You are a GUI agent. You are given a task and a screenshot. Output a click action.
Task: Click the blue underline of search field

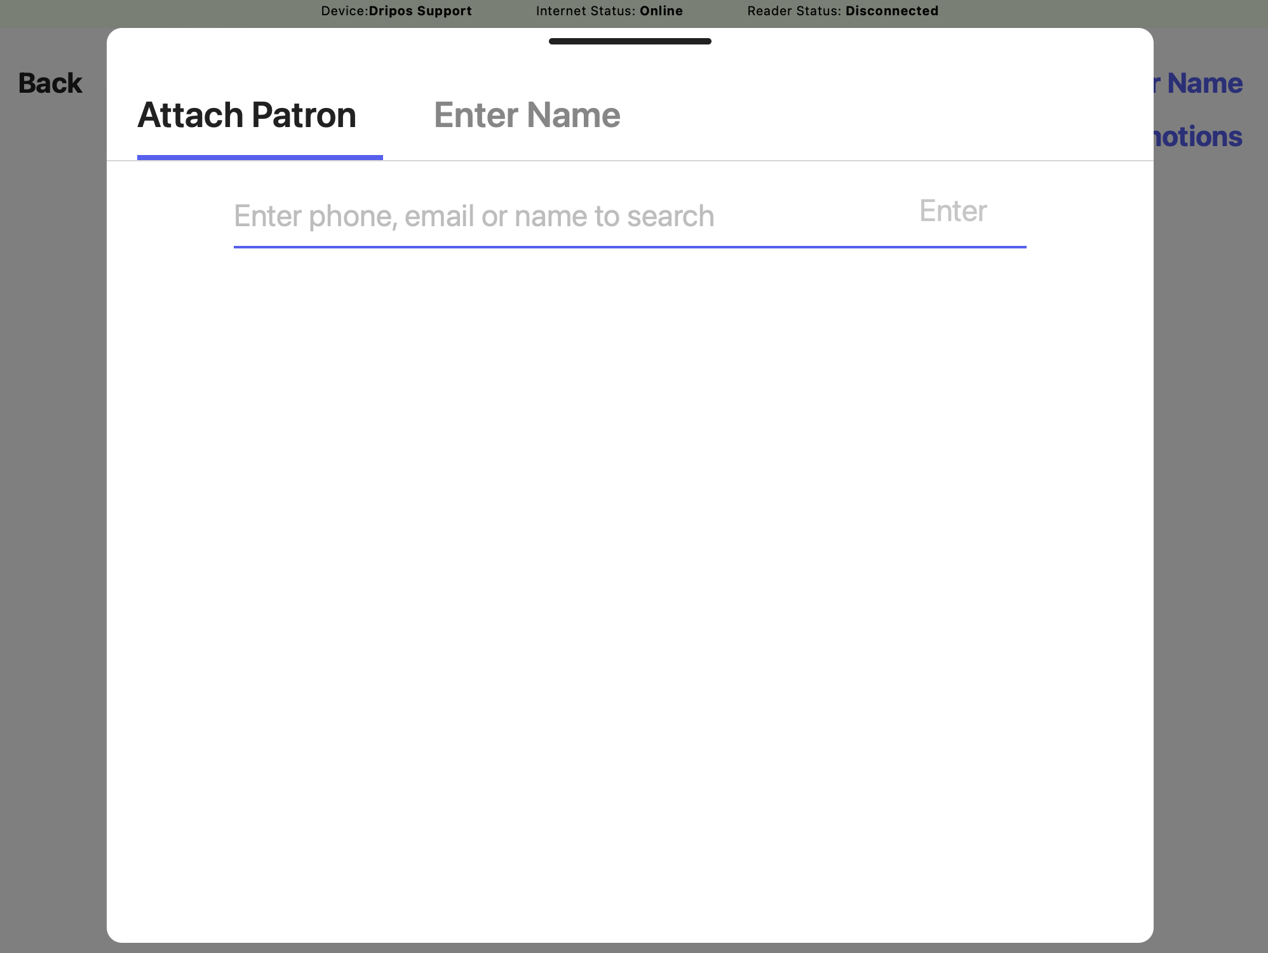[629, 247]
